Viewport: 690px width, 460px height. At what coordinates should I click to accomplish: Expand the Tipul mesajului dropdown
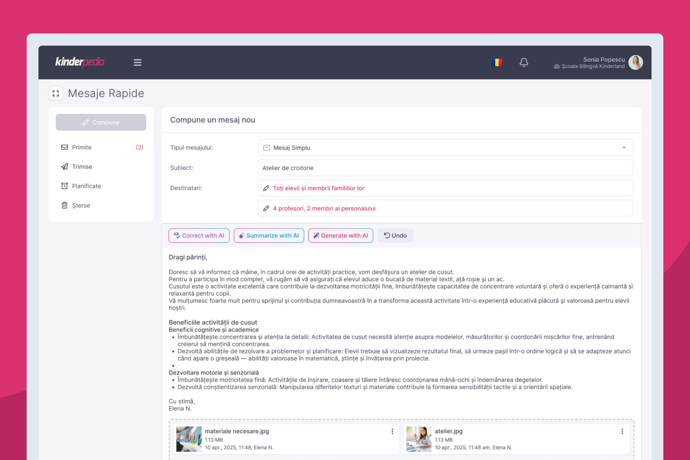624,148
